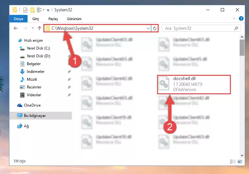Open the İndirmeler folder in sidebar
Screen dimensions: 249x174
(x=36, y=72)
